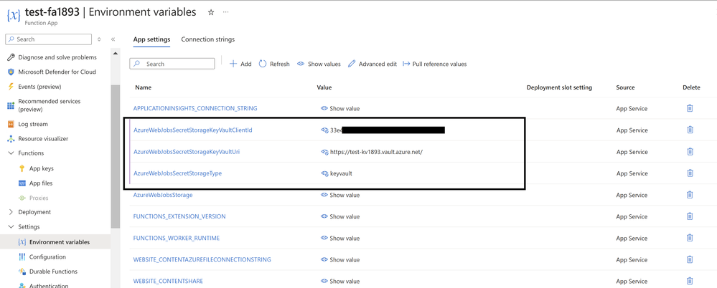717x288 pixels.
Task: Open Advanced edit
Action: [372, 64]
